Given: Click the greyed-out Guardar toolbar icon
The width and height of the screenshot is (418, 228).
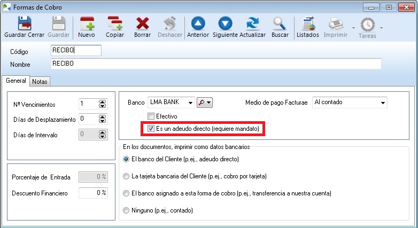Looking at the screenshot, I should click(59, 23).
